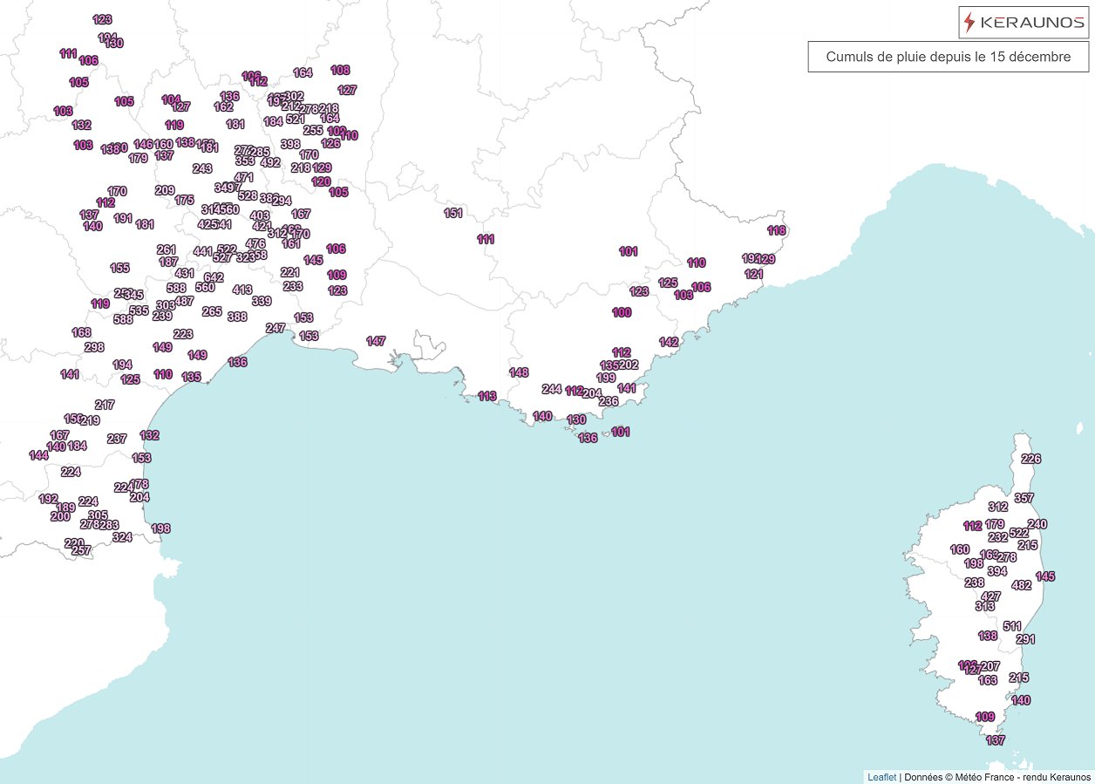Image resolution: width=1095 pixels, height=784 pixels.
Task: Select the 123 value at the top left
Action: (103, 18)
